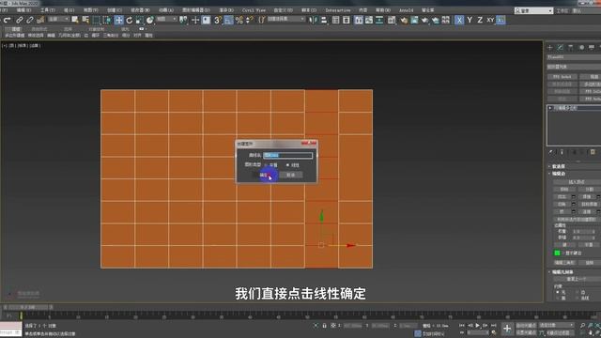
Task: Collapse the 软选择 rollout
Action: coord(558,166)
